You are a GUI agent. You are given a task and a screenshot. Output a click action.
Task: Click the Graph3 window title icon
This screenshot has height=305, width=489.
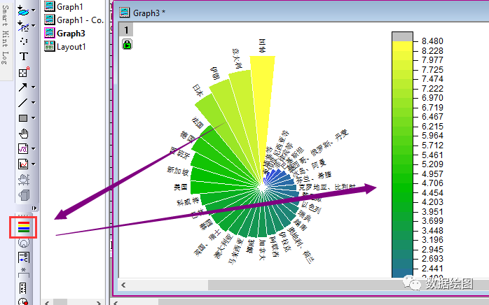(x=125, y=13)
